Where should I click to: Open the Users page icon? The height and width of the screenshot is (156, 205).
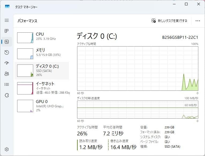7,74
